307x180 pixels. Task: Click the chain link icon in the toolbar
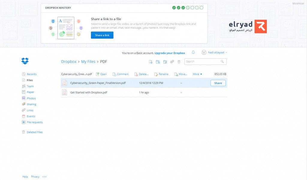tap(172, 62)
